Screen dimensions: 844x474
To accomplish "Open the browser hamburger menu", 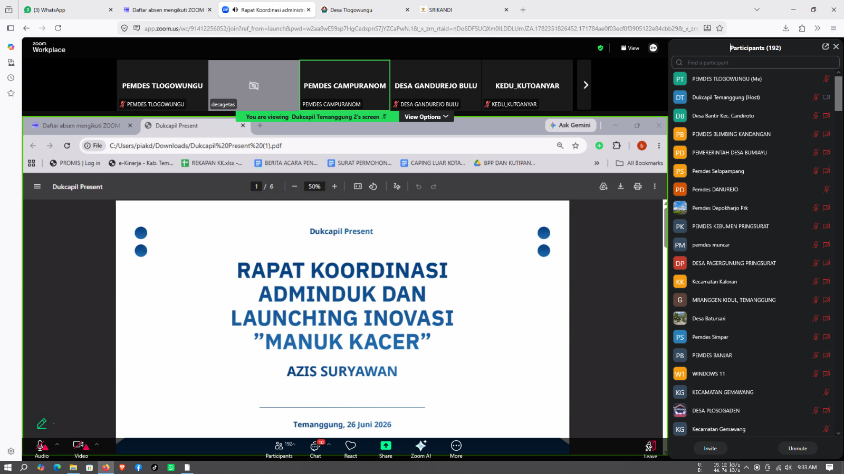I will 833,28.
